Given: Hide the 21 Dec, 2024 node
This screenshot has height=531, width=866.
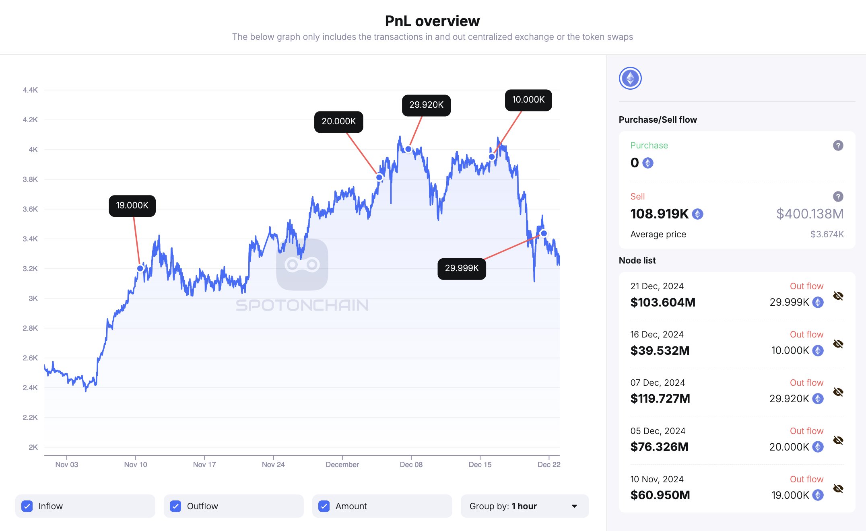Looking at the screenshot, I should click(x=838, y=296).
